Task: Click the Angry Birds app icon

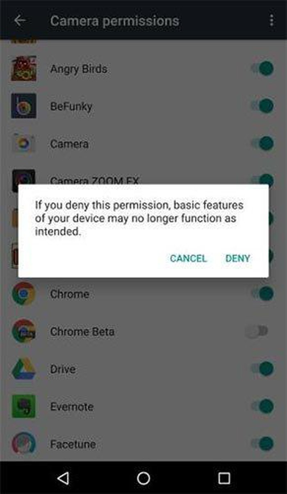Action: pyautogui.click(x=23, y=69)
